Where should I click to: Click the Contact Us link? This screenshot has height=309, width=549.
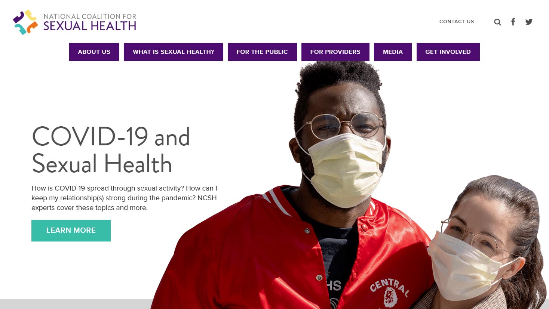coord(457,22)
